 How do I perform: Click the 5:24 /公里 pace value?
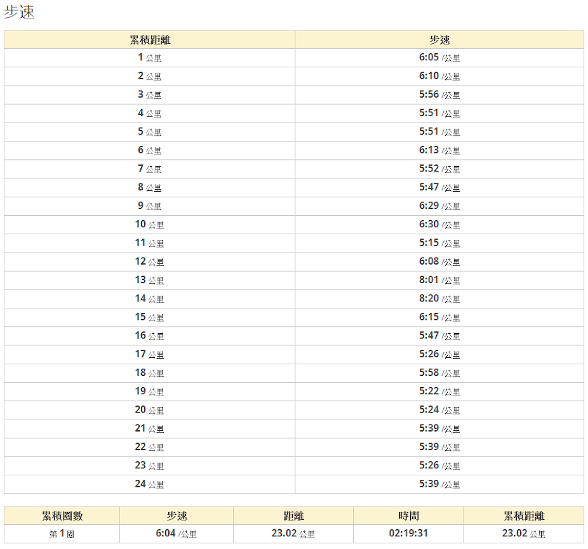[439, 410]
